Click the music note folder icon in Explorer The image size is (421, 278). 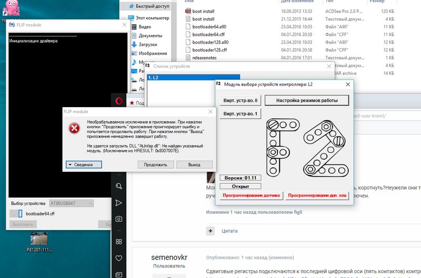point(134,62)
